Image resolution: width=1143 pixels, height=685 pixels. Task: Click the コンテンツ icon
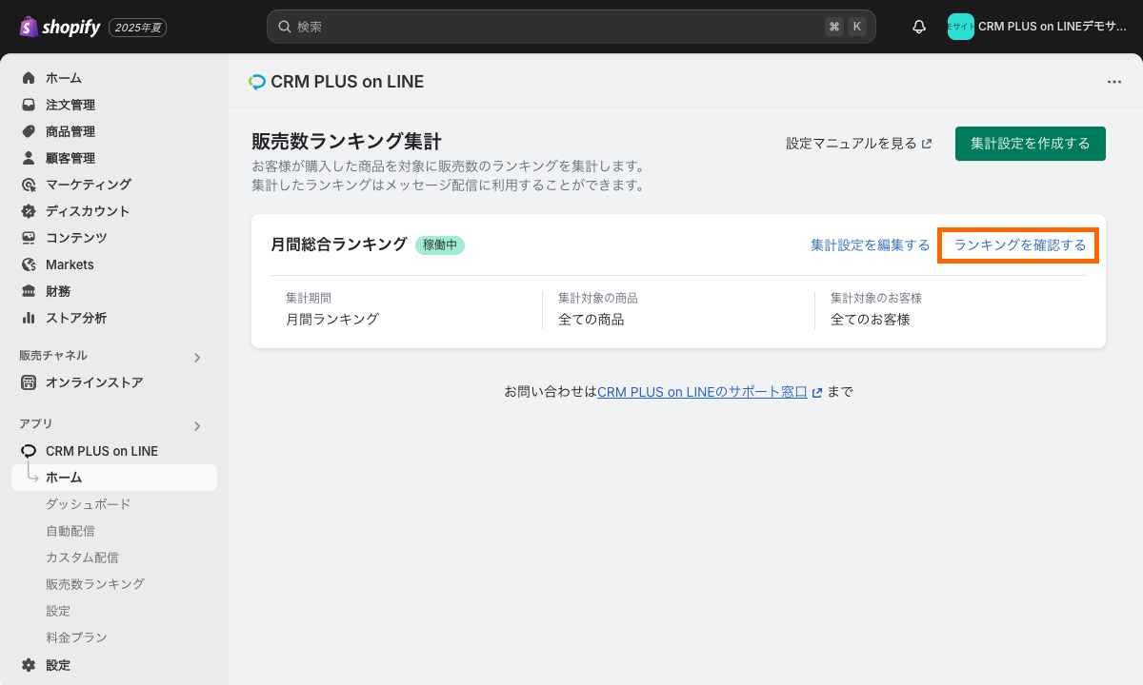[29, 238]
